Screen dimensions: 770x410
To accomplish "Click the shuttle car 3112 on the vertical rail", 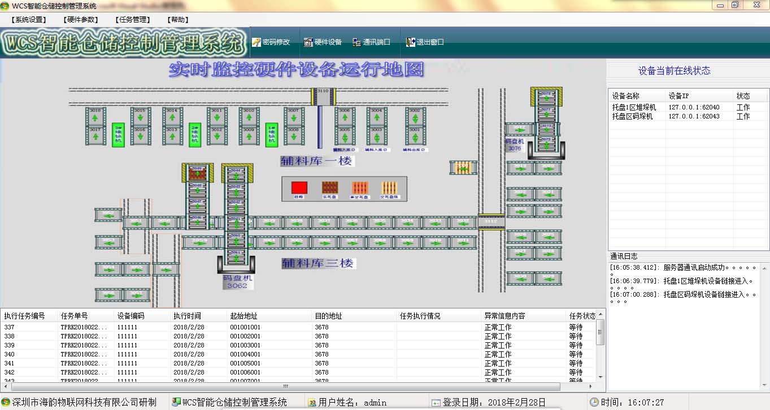I will [491, 222].
